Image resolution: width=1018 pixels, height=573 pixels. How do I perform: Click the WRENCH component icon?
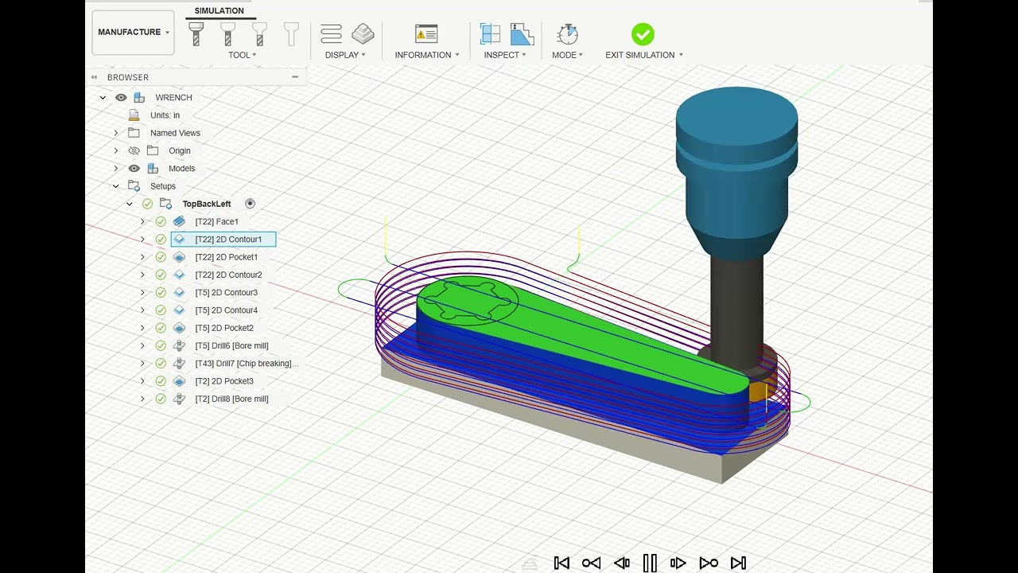pyautogui.click(x=139, y=97)
